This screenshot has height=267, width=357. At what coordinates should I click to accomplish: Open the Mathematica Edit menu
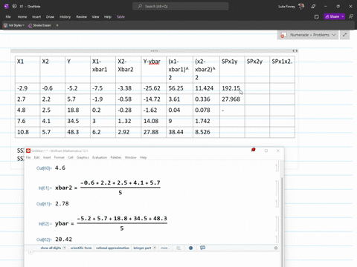pyautogui.click(x=36, y=157)
